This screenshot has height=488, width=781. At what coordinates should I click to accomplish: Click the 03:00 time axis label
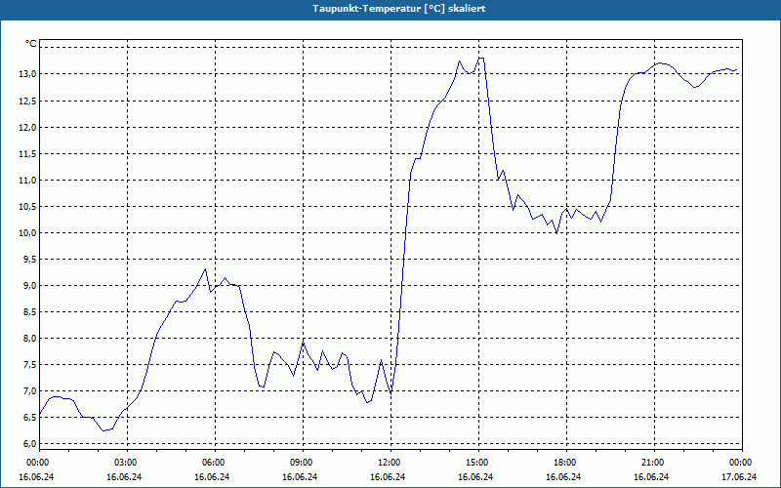click(x=127, y=463)
